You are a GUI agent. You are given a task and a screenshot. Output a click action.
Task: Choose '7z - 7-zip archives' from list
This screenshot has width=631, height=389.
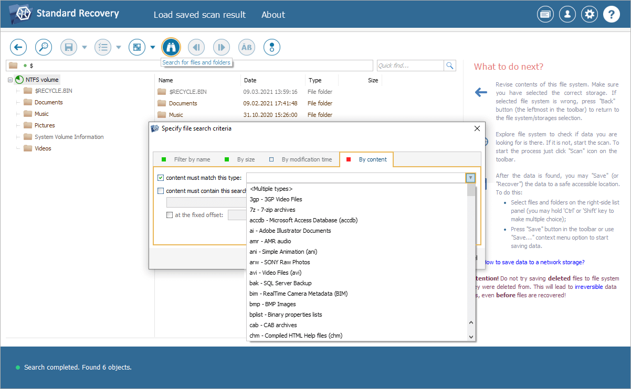pyautogui.click(x=272, y=210)
